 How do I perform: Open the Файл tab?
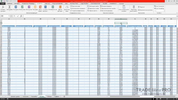pos(3,4)
